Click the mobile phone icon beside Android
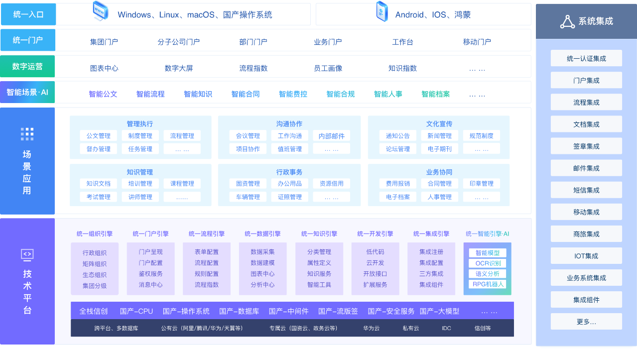This screenshot has width=637, height=349. [382, 12]
